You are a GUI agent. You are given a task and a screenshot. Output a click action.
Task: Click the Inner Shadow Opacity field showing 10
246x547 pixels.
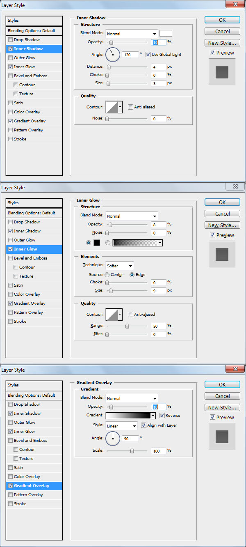coord(159,42)
